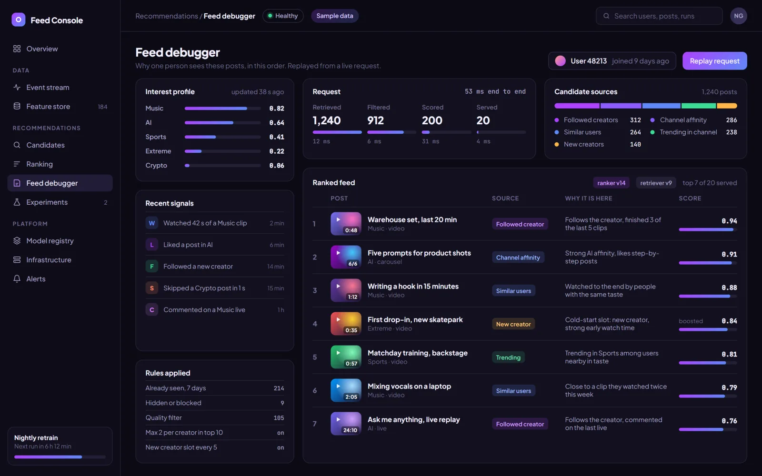Open the NG profile avatar
Image resolution: width=762 pixels, height=476 pixels.
pos(739,16)
